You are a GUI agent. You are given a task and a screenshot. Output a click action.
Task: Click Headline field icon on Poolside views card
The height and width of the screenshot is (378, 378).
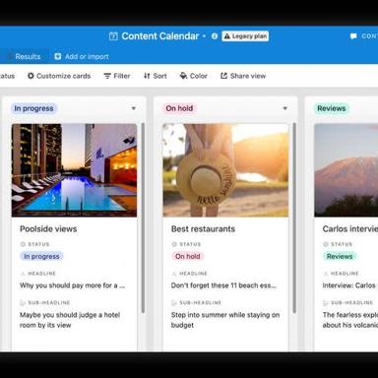[x=23, y=274]
